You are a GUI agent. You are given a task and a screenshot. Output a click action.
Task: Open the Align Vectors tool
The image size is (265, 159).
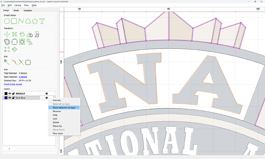pyautogui.click(x=22, y=42)
